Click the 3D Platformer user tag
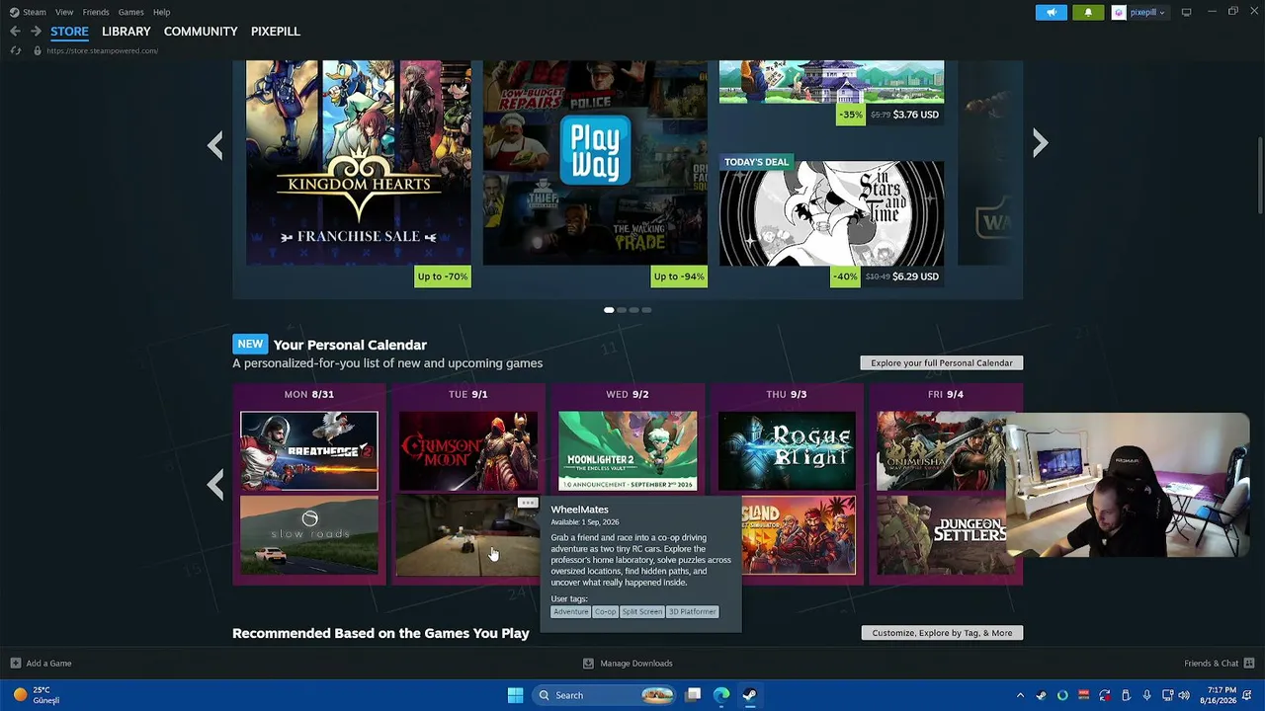The image size is (1265, 711). point(692,612)
